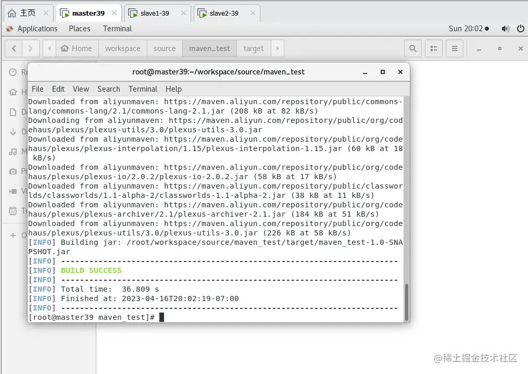Go forward in the file manager
The image size is (528, 374).
click(x=31, y=48)
